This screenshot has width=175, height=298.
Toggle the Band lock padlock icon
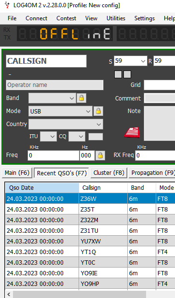(81, 98)
